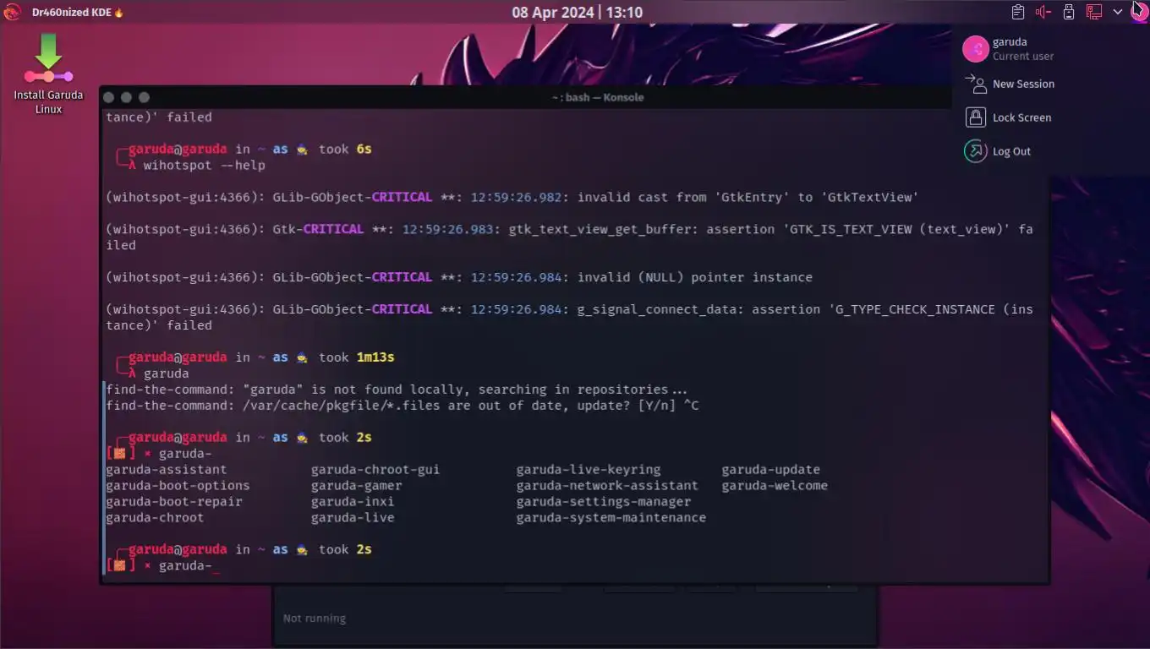1150x649 pixels.
Task: Click 'Not running' in background window
Action: (315, 619)
